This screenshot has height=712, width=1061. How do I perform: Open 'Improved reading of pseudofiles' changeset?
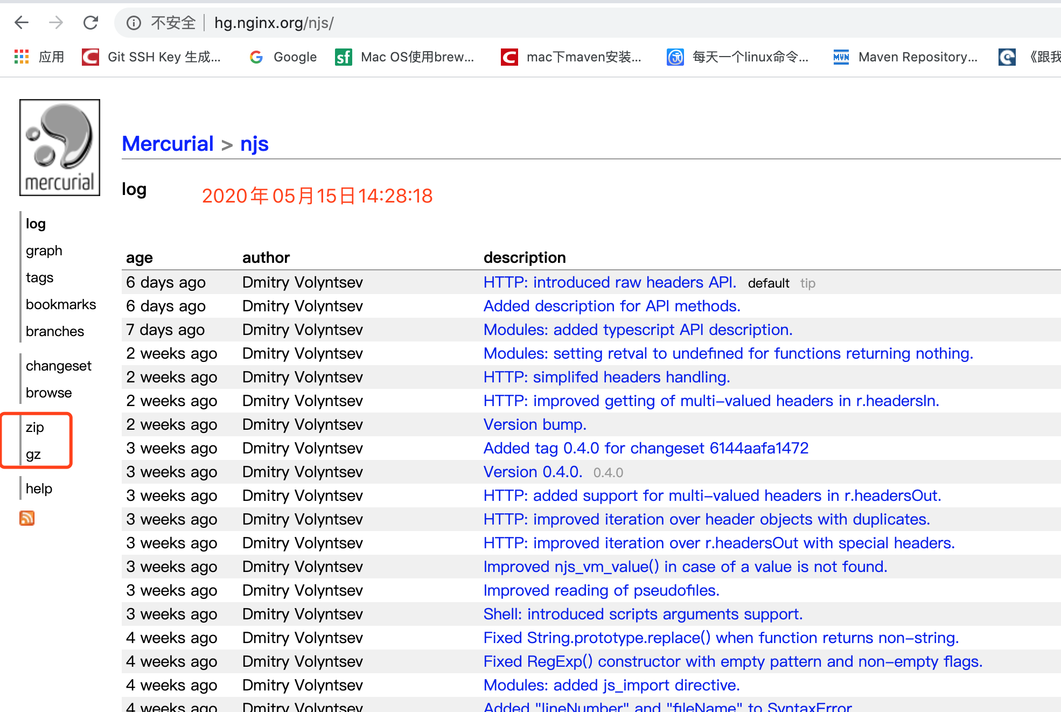(x=601, y=590)
